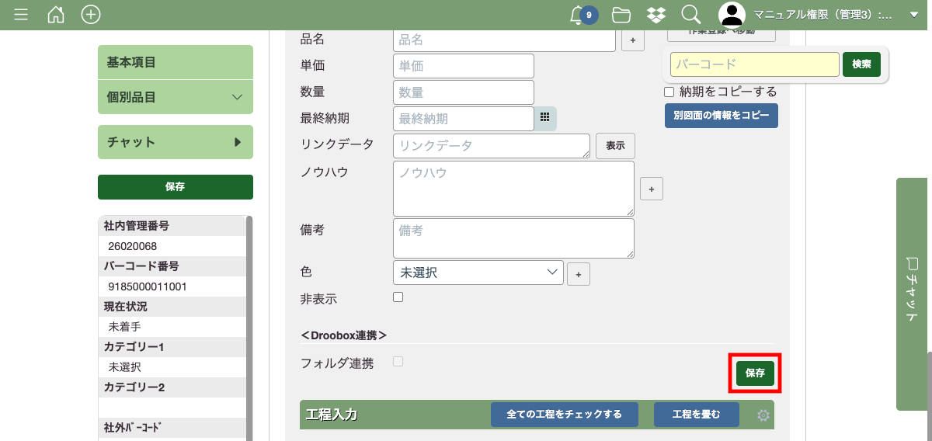Screen dimensions: 932x441
Task: Open search magnifying glass icon
Action: tap(690, 15)
